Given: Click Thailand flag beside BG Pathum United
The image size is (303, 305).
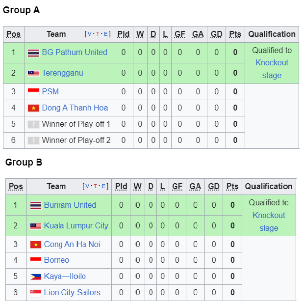Looking at the screenshot, I should 33,53.
